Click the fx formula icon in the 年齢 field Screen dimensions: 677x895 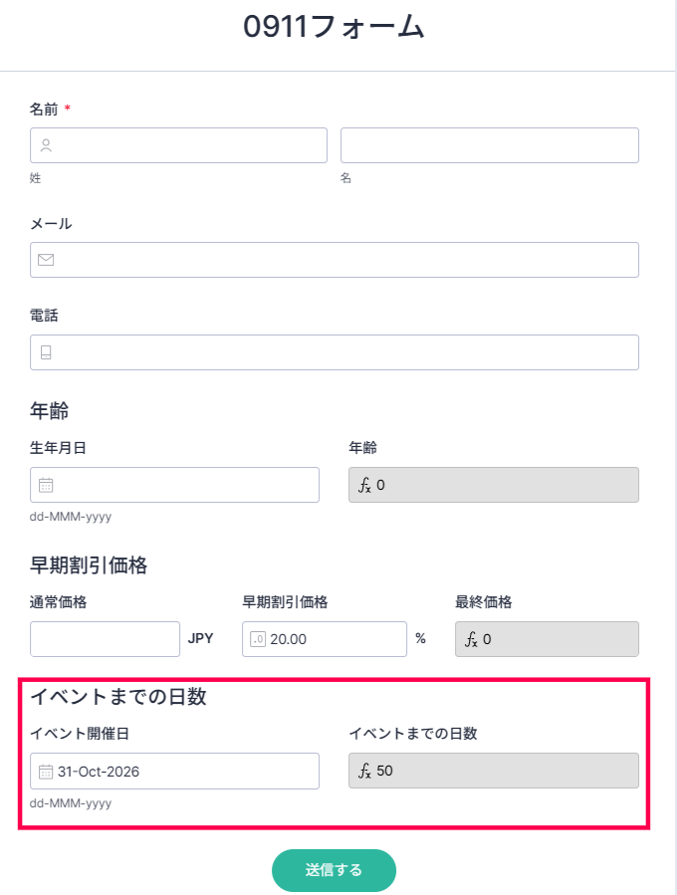[x=364, y=485]
